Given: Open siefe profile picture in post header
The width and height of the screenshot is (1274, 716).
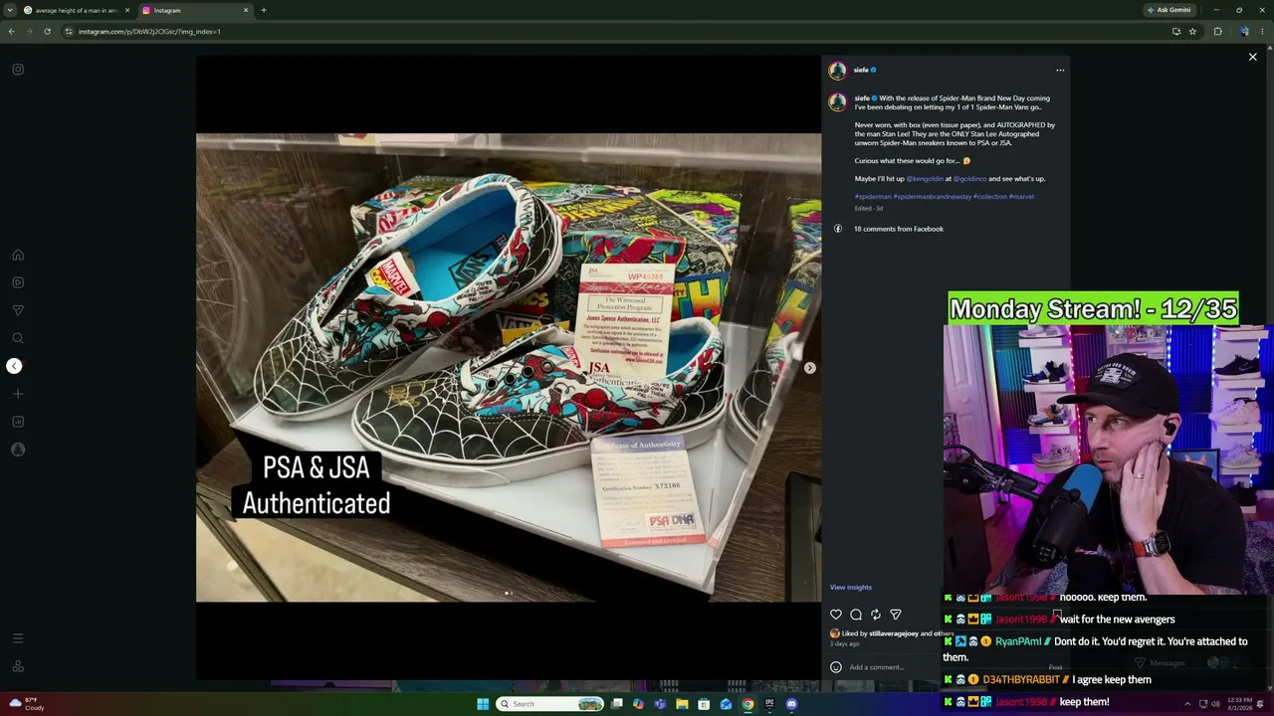Looking at the screenshot, I should coord(838,71).
